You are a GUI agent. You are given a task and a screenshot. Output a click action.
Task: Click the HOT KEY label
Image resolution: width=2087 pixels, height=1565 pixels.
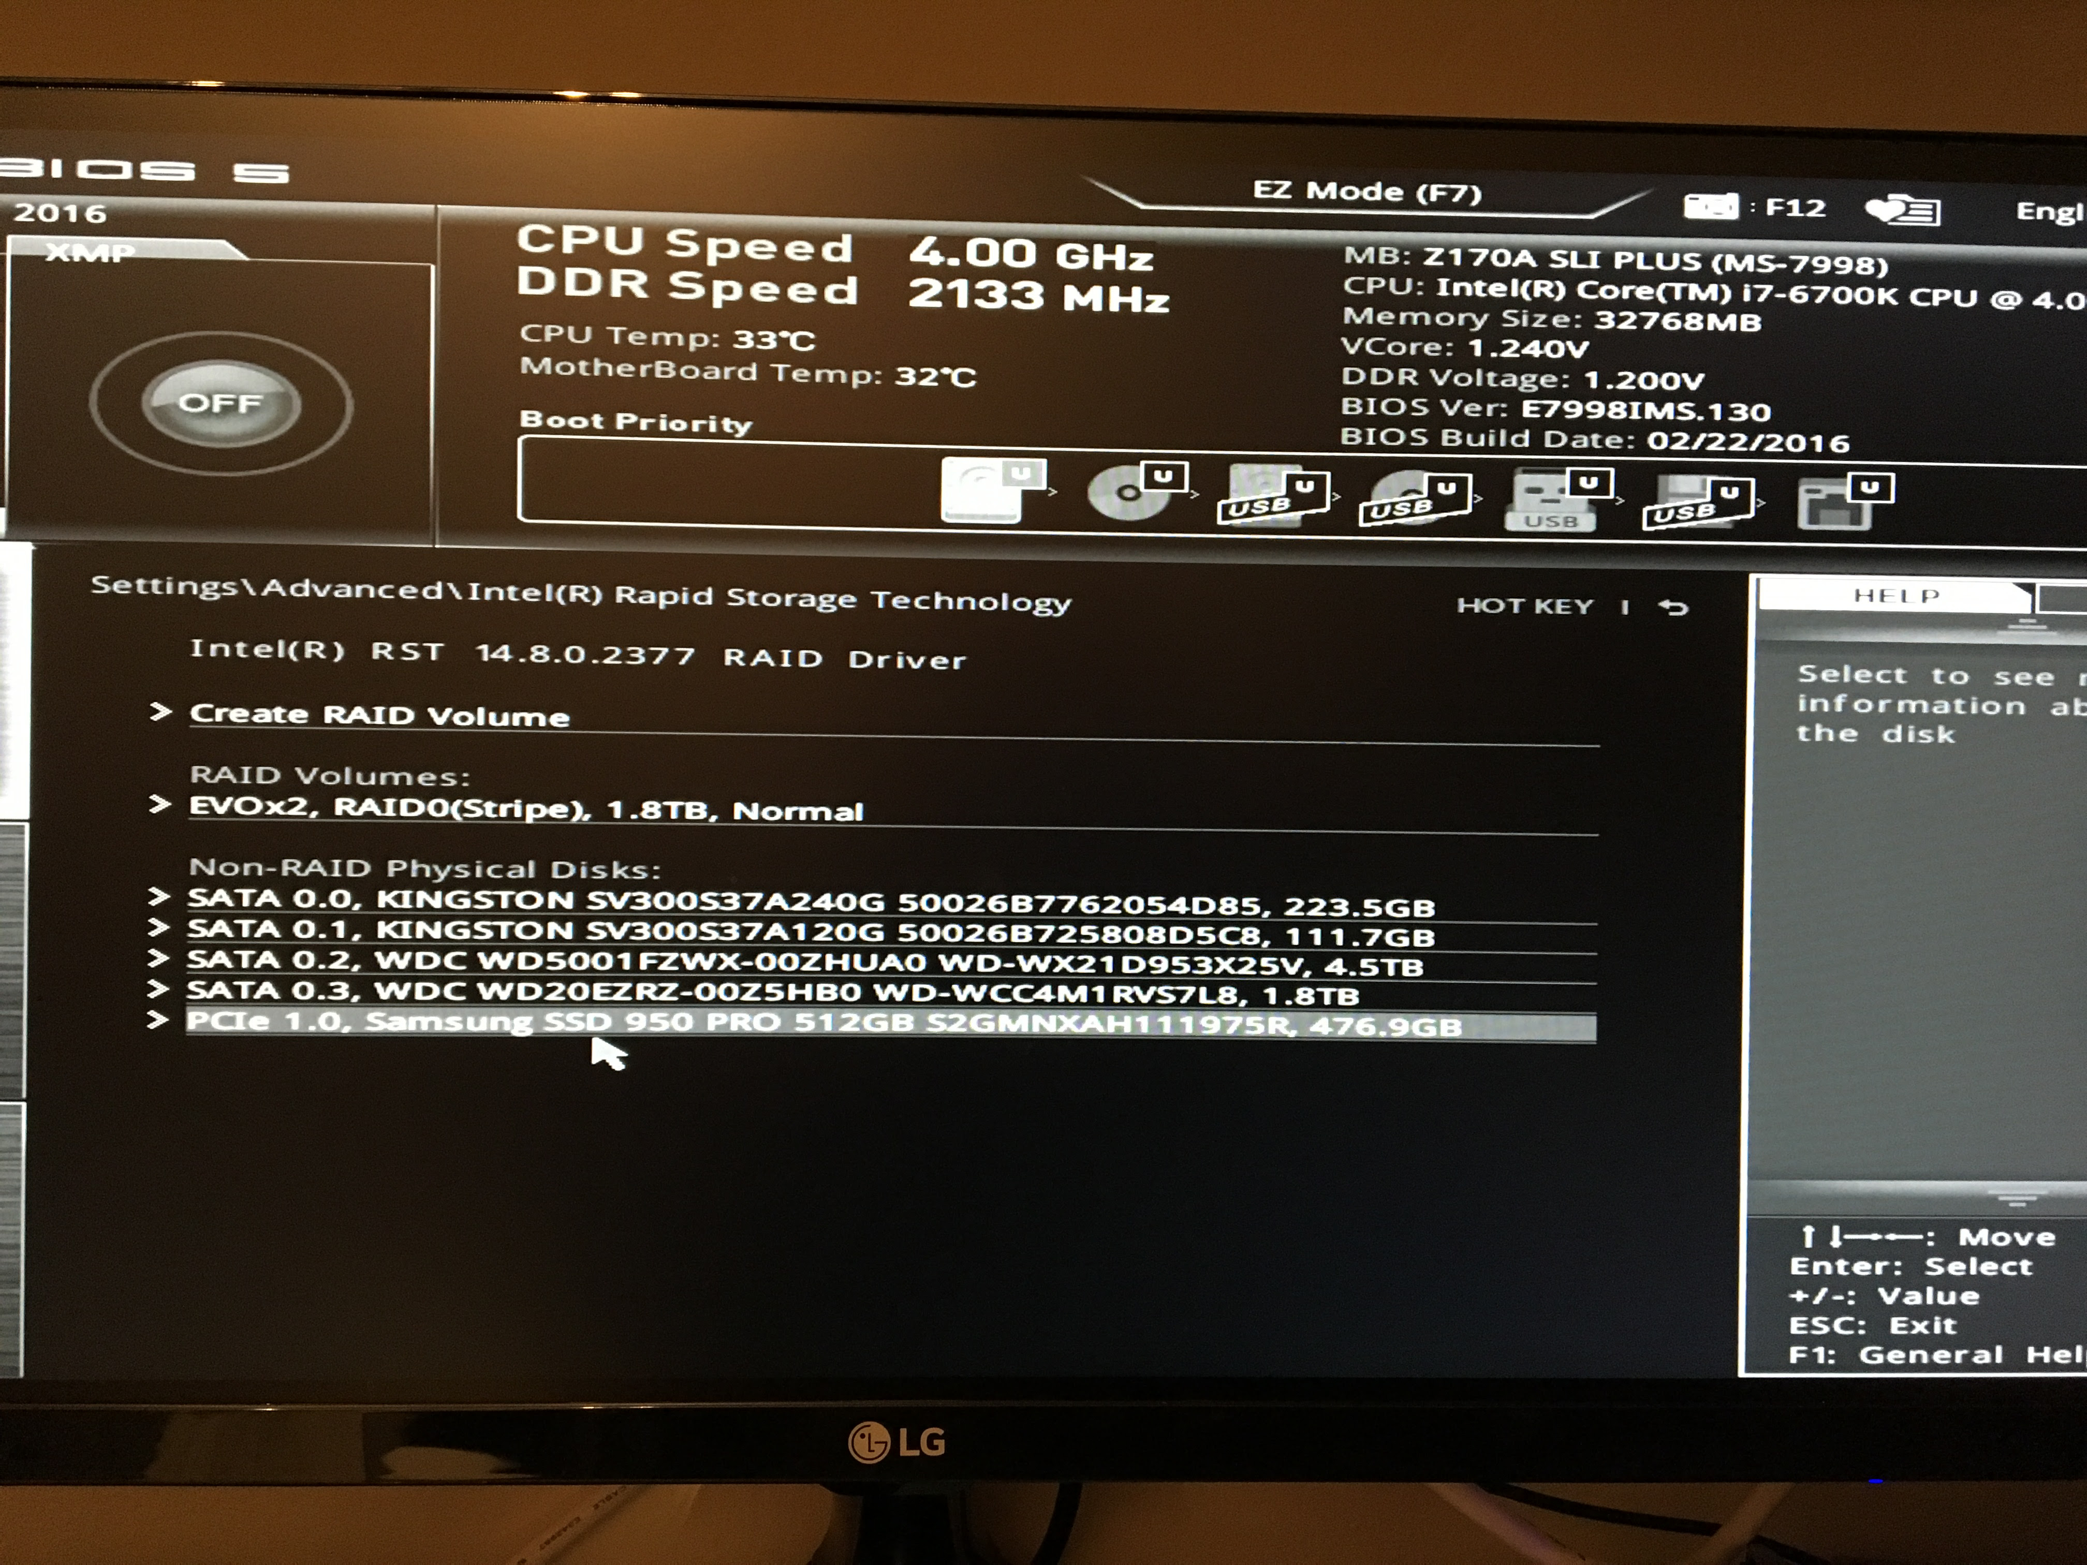coord(1525,606)
